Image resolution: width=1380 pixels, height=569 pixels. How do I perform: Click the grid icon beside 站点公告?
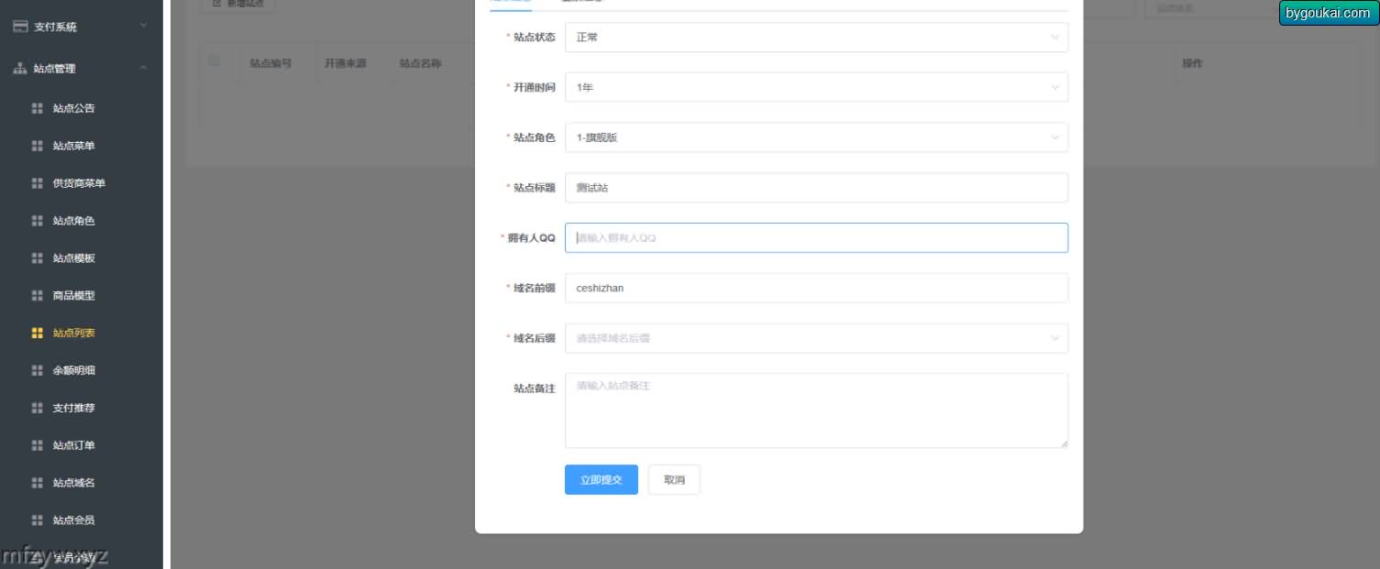coord(38,108)
